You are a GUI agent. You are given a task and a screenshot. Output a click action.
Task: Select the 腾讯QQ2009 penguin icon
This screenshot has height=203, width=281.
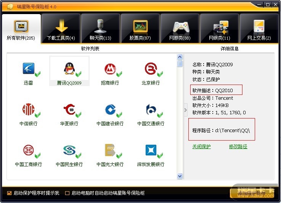pos(69,69)
